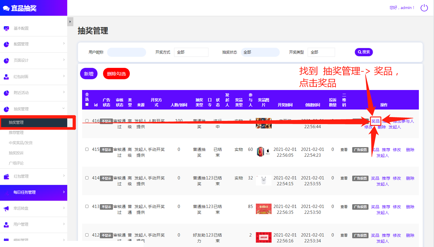Click 删除 link in row 413
The image size is (434, 247).
pos(410,207)
